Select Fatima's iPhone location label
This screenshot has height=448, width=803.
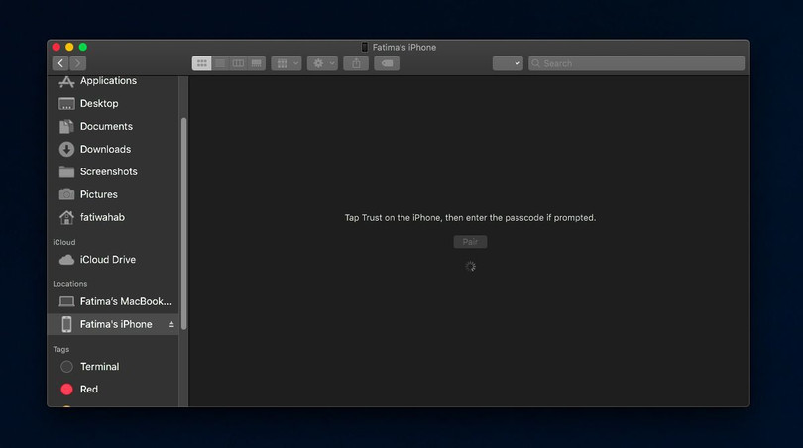[116, 324]
